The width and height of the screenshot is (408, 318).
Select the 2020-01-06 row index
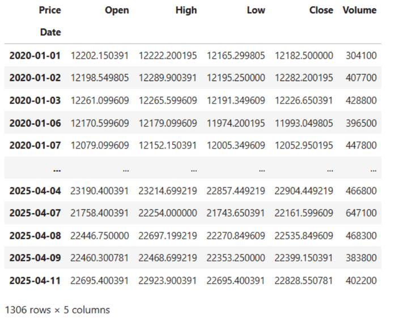pyautogui.click(x=35, y=123)
